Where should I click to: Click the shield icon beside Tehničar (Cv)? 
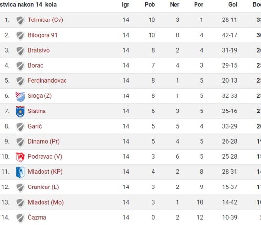[21, 20]
